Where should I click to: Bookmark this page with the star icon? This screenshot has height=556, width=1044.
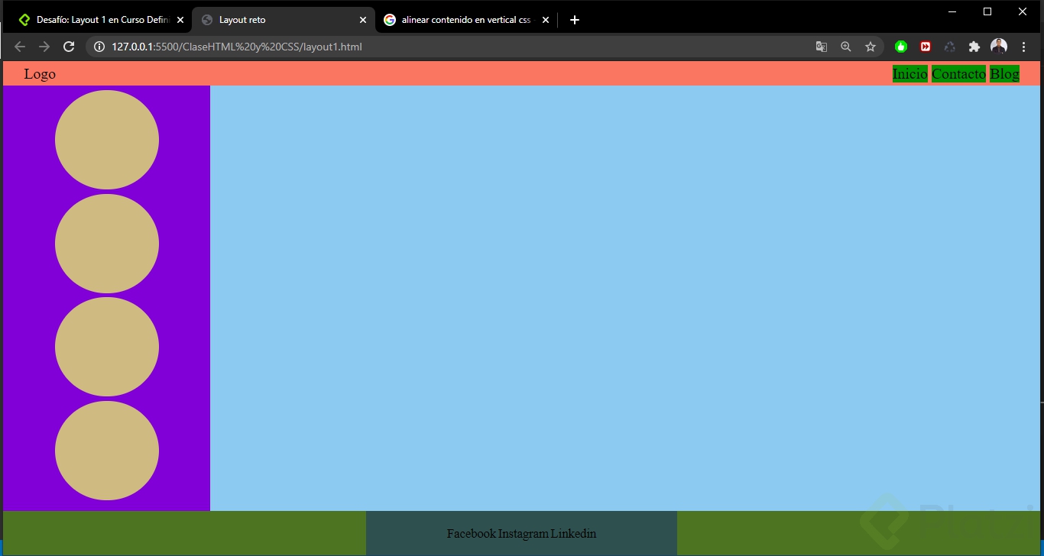871,47
